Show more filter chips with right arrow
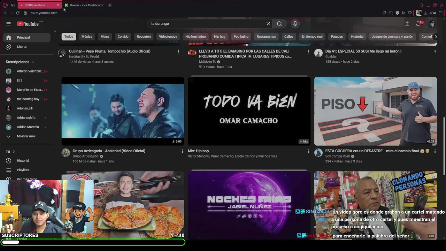446x251 pixels. tap(436, 37)
